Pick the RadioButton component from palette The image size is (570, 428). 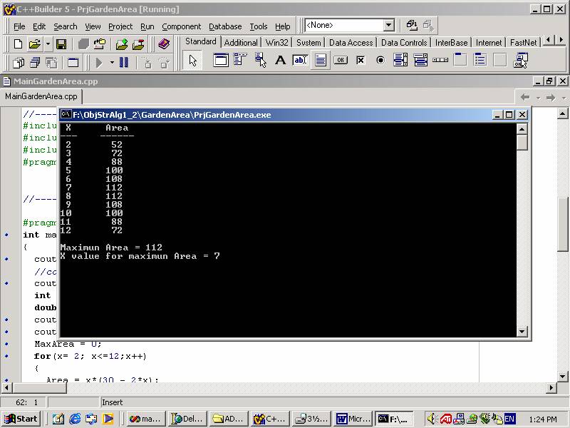(x=380, y=61)
